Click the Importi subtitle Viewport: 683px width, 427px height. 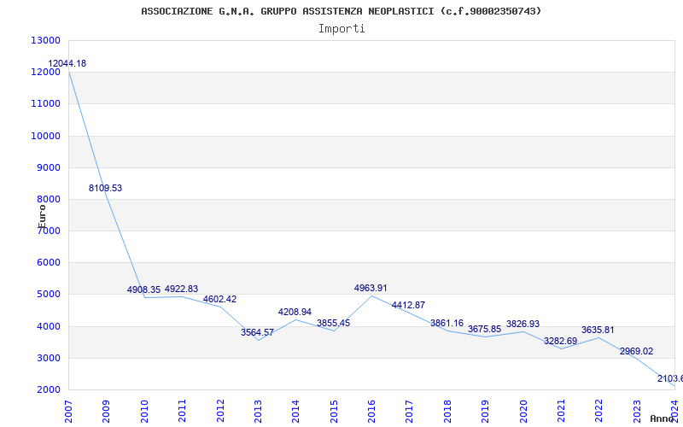pos(341,29)
